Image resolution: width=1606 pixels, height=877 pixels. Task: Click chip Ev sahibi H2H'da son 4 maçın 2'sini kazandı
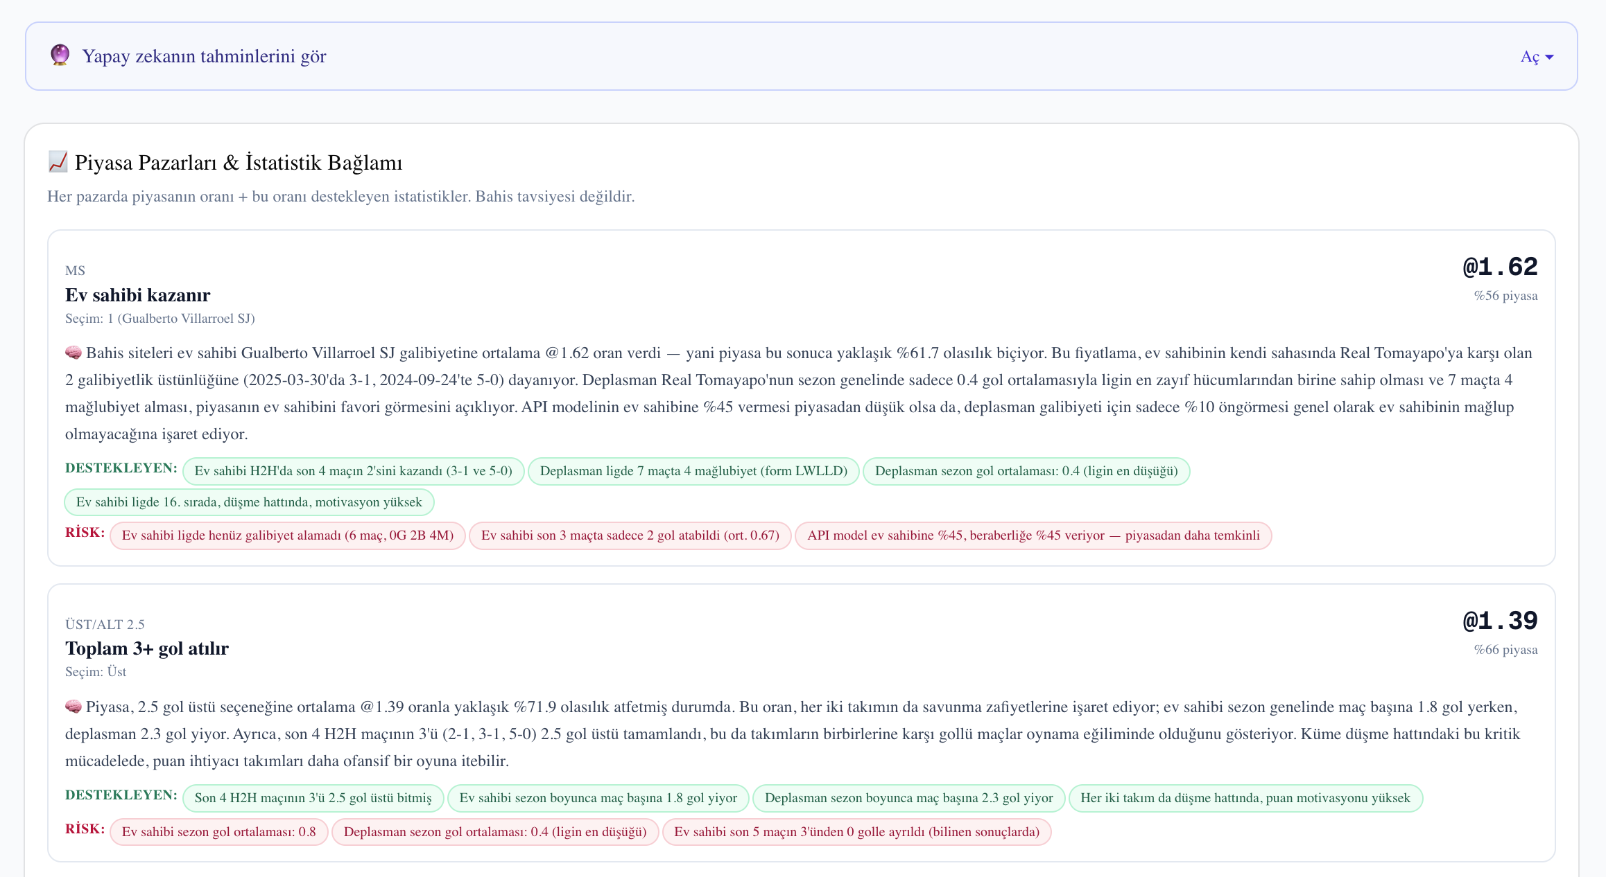[354, 471]
